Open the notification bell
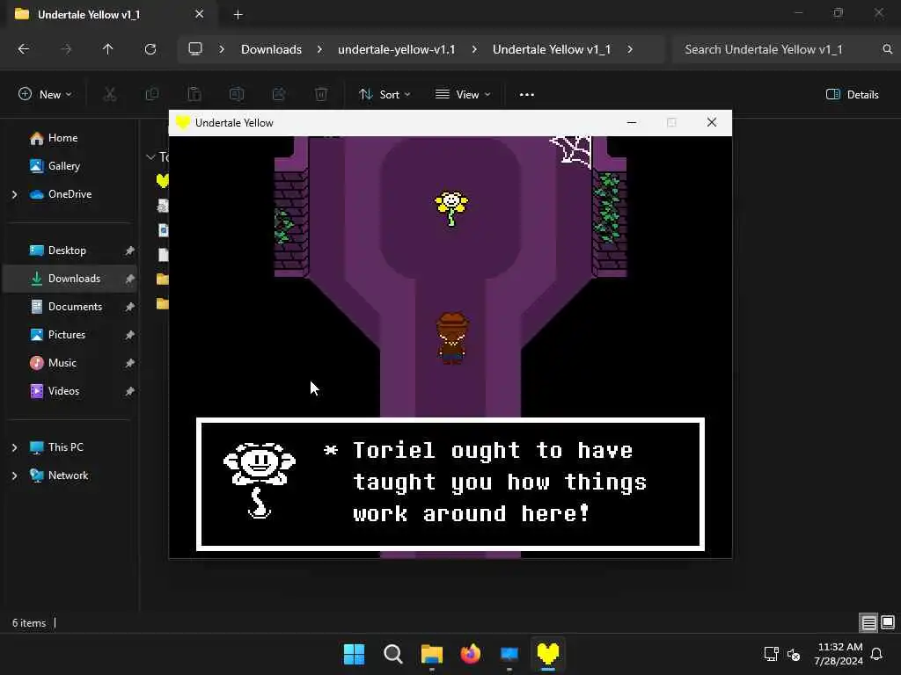 [877, 654]
